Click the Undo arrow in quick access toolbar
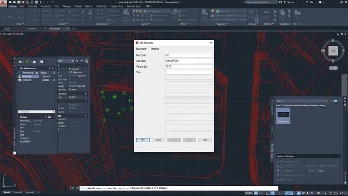This screenshot has height=196, width=348. (x=41, y=2)
